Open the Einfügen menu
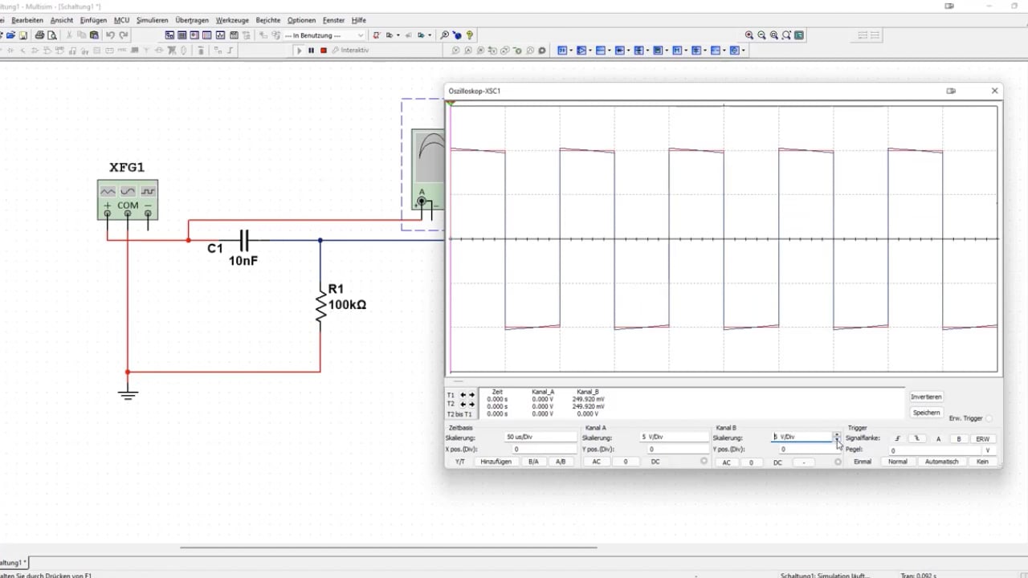 pyautogui.click(x=93, y=20)
